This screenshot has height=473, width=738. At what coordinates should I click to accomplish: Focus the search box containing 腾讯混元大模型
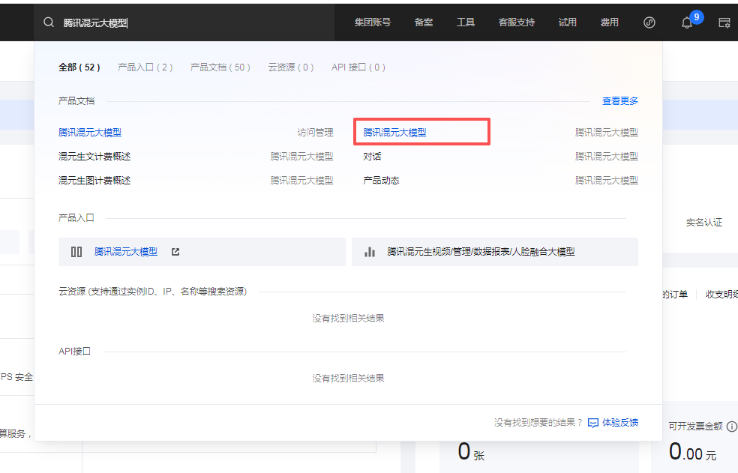184,22
